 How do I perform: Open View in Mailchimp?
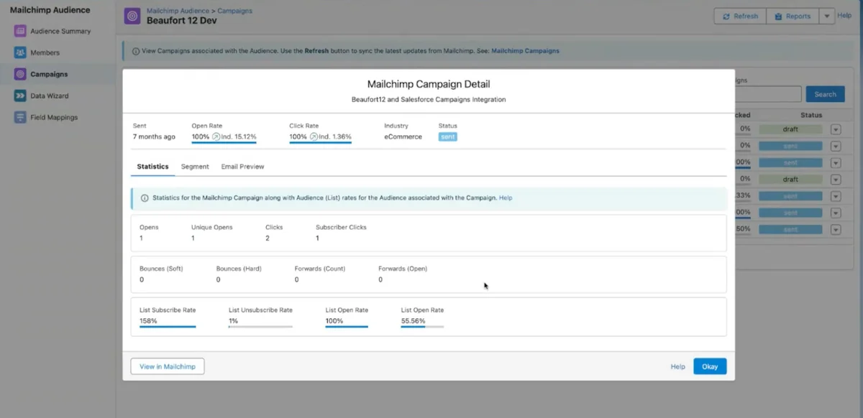click(x=168, y=366)
